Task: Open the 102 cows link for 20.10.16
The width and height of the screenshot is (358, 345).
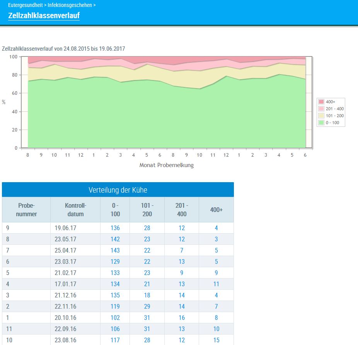Action: point(115,318)
